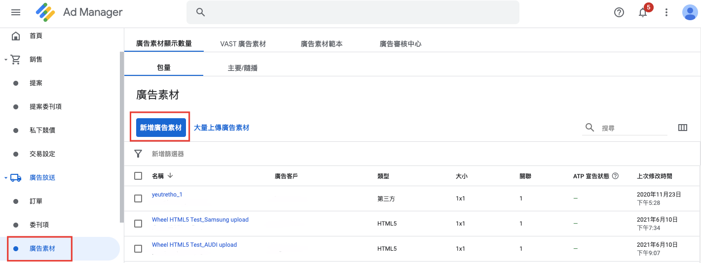The height and width of the screenshot is (263, 701).
Task: Click the filter funnel icon
Action: (x=138, y=154)
